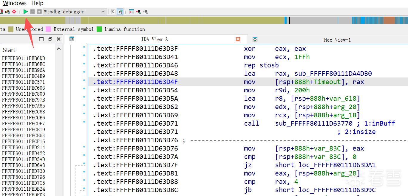Image resolution: width=408 pixels, height=196 pixels.
Task: Select function address FFFFF80111FED6A8 in list
Action: (x=24, y=165)
